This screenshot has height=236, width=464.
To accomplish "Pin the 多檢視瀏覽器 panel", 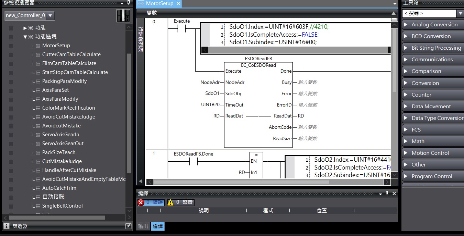I will (129, 3).
